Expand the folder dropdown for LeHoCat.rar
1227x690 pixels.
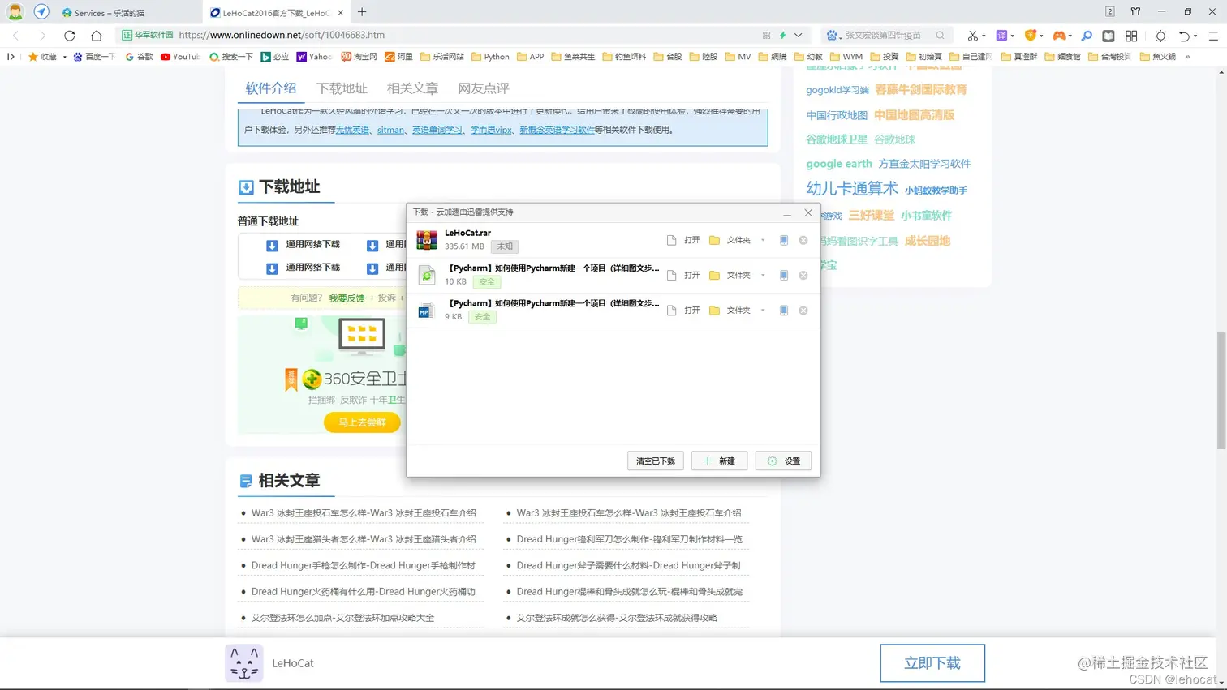(761, 240)
